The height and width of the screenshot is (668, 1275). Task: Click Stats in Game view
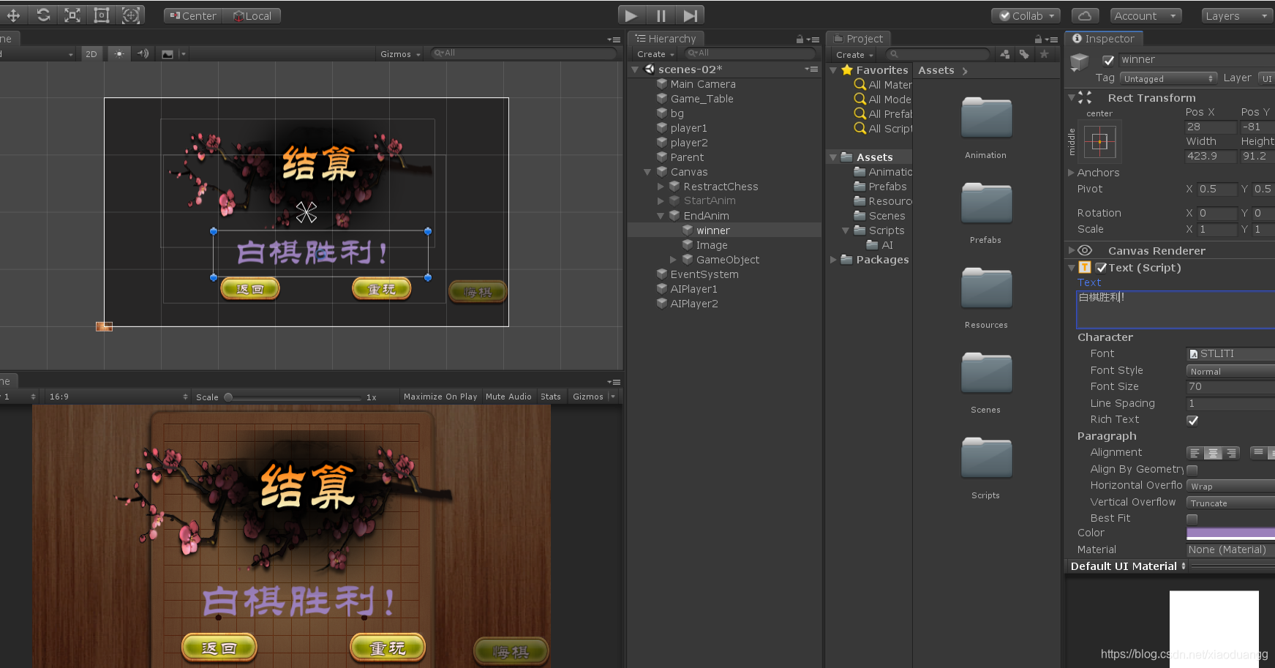[x=551, y=397]
